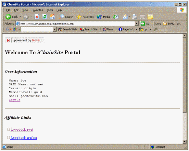Open the Help menu
The height and width of the screenshot is (151, 189).
pos(59,10)
